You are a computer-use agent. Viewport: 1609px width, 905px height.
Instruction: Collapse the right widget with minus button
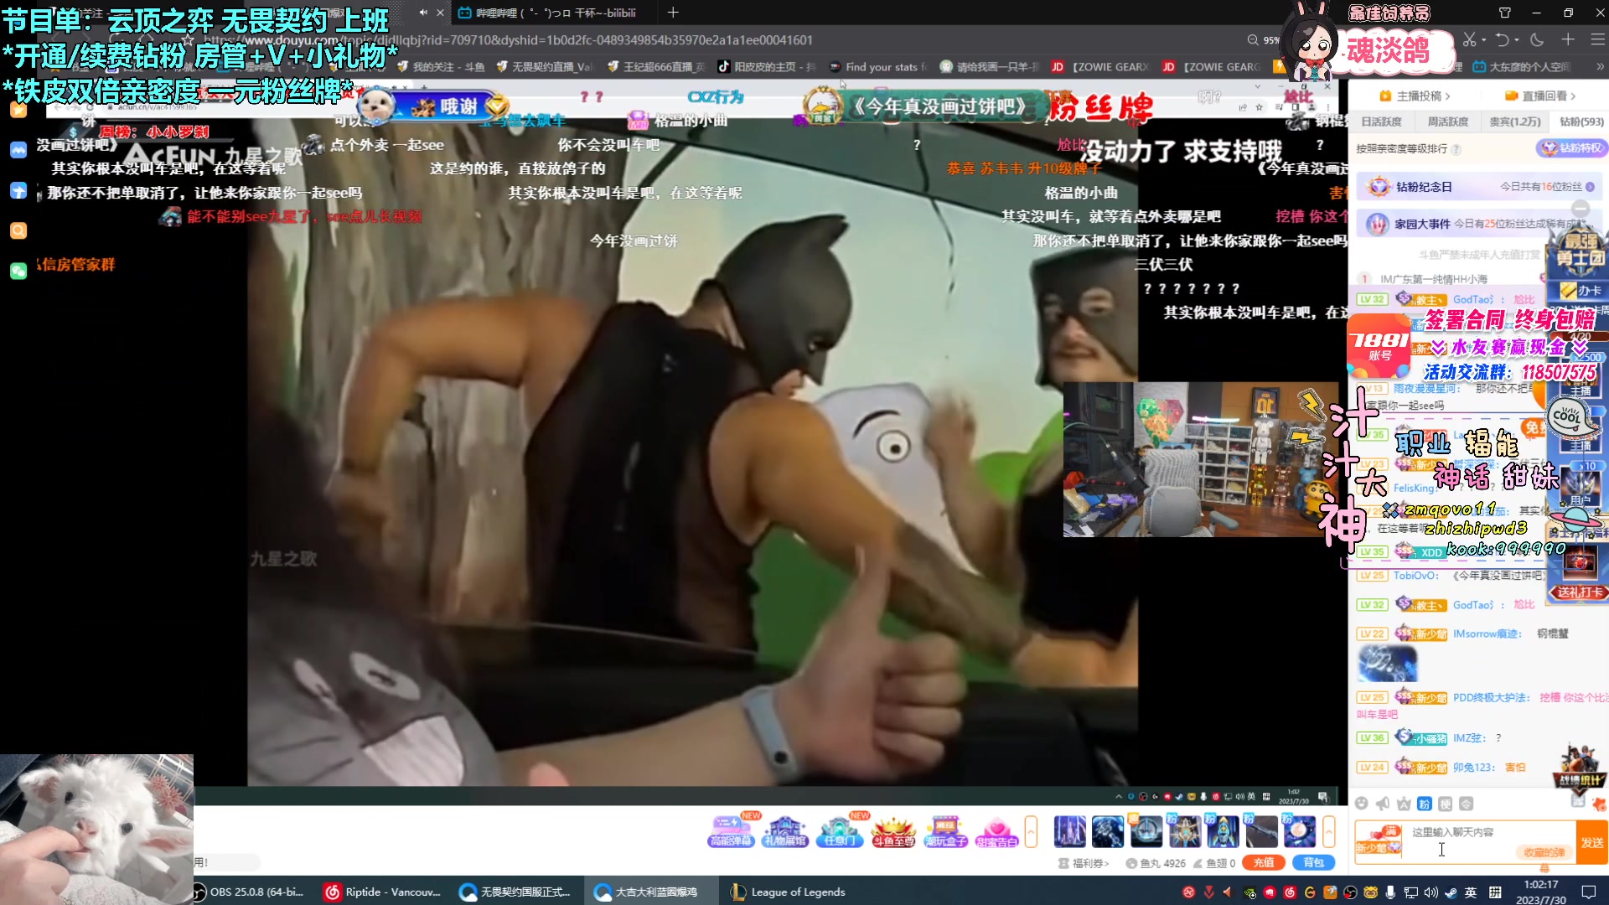1581,208
